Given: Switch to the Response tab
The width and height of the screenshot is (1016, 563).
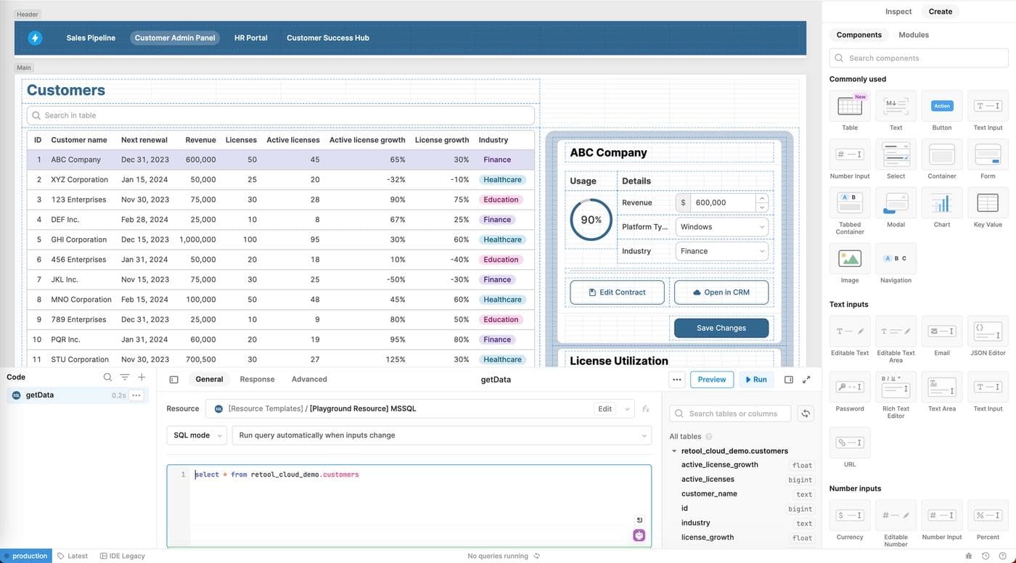Looking at the screenshot, I should coord(257,379).
